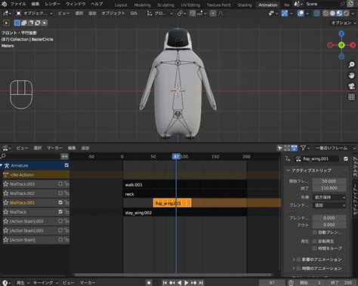Select the <No Action> row

(36, 175)
